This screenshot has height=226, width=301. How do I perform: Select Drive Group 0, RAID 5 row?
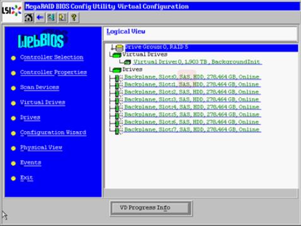tap(212, 47)
